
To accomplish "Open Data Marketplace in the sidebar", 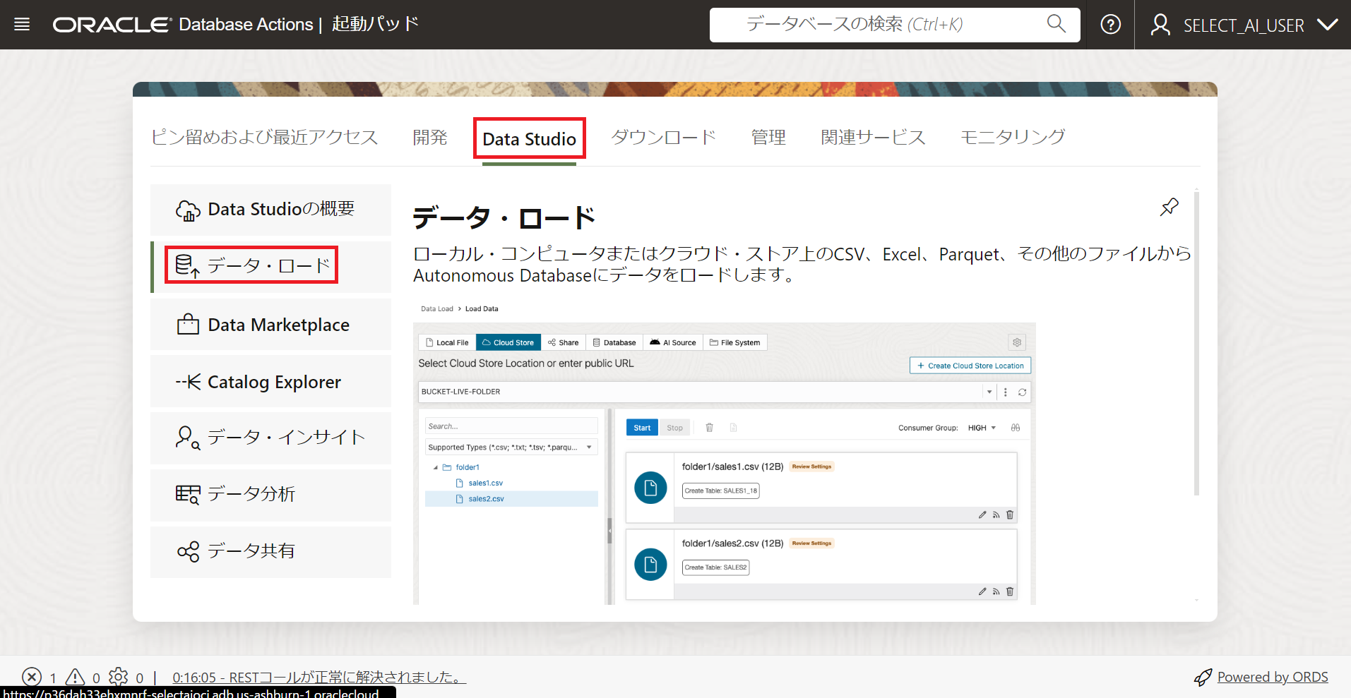I will click(270, 325).
